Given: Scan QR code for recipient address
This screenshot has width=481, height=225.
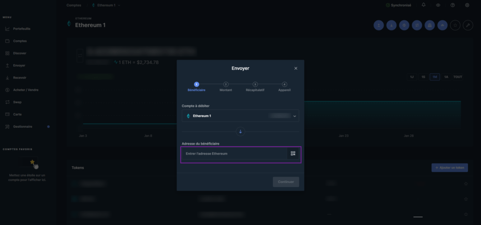Looking at the screenshot, I should coord(293,154).
